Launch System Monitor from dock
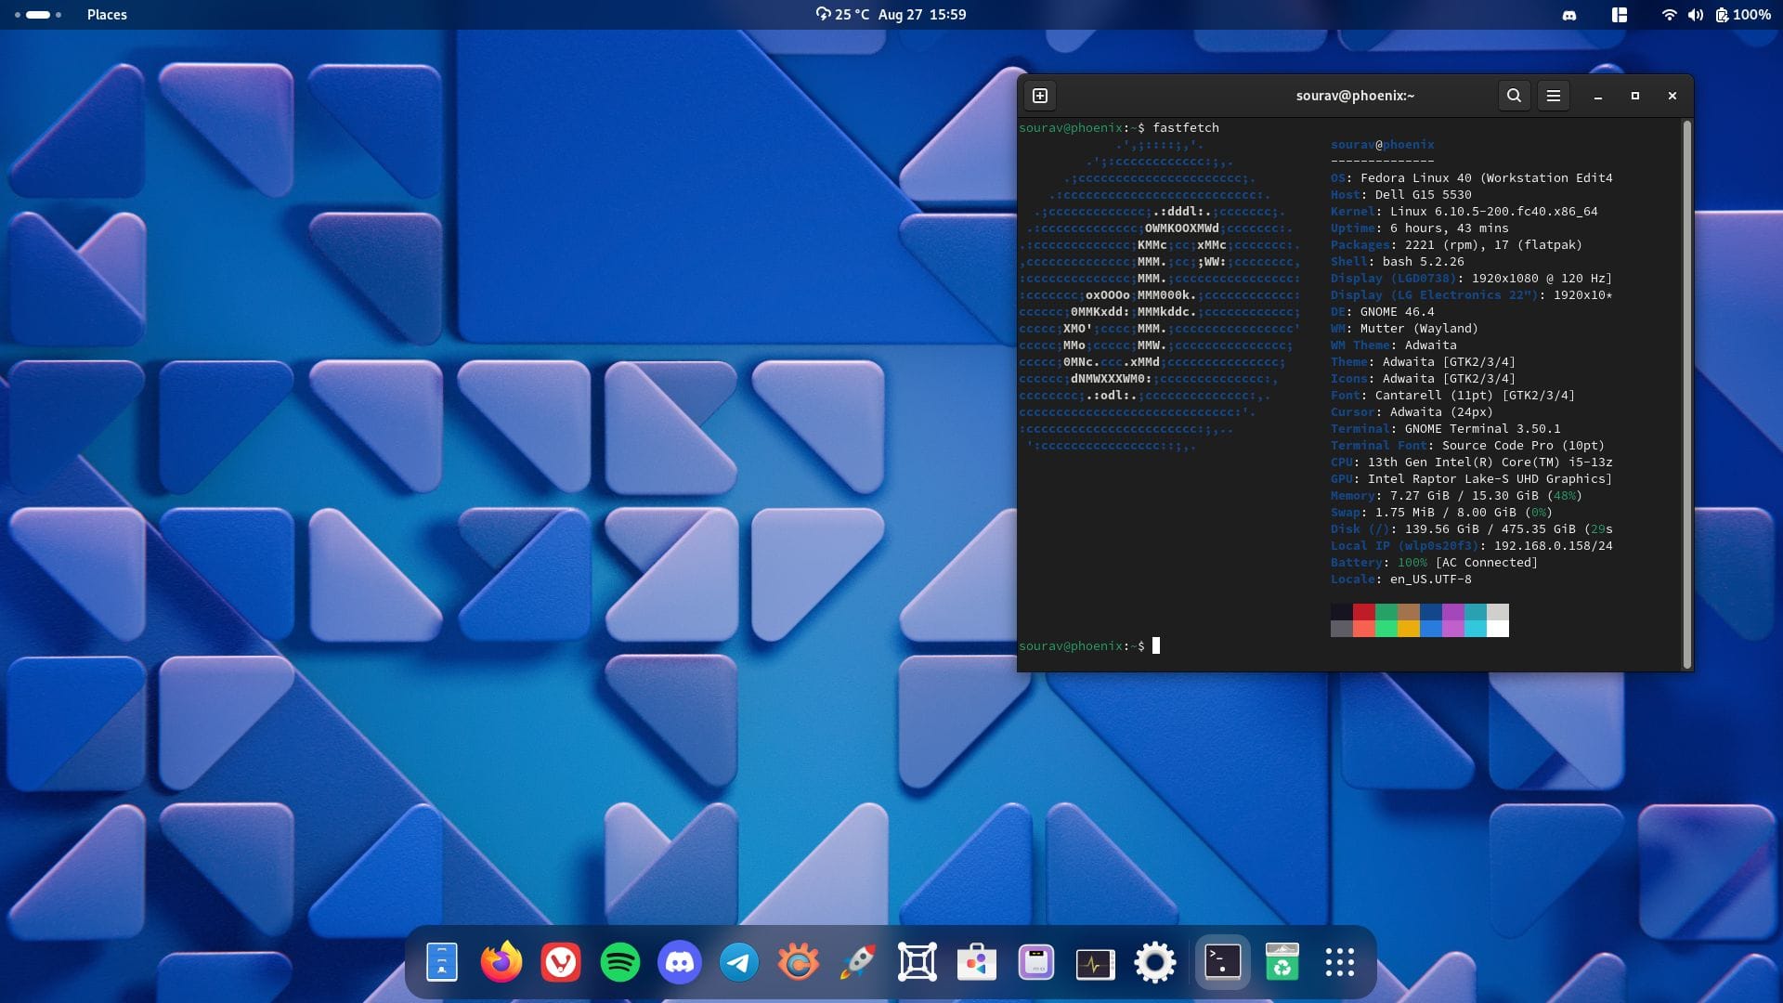This screenshot has width=1783, height=1003. tap(1096, 962)
